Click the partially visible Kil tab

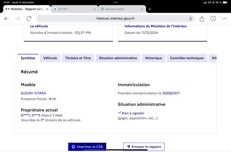[x=213, y=58]
